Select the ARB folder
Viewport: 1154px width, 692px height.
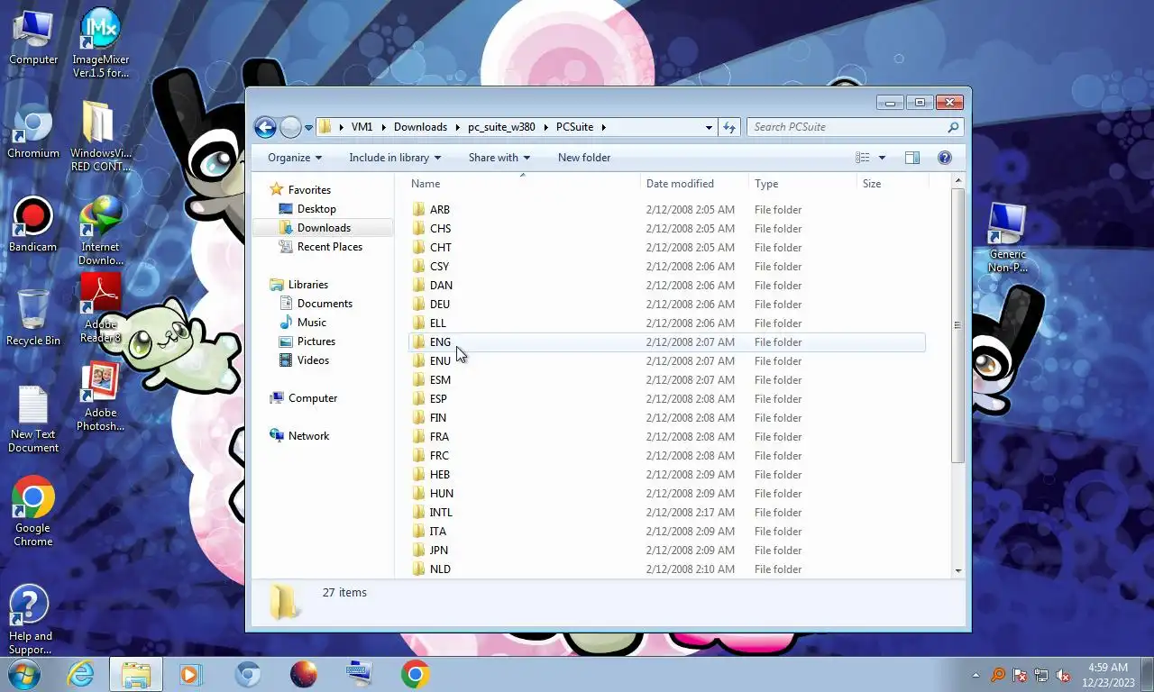tap(667, 210)
